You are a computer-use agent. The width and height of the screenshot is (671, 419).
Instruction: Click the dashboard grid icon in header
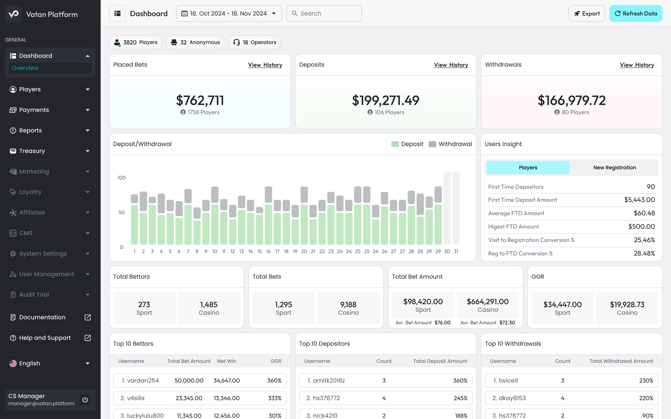(x=117, y=13)
